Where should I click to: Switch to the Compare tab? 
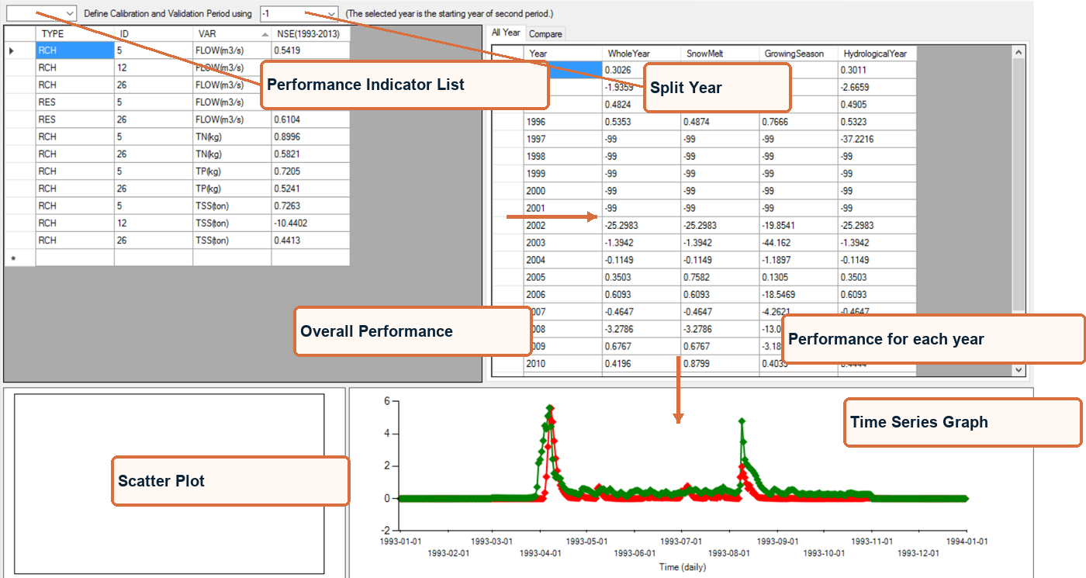pyautogui.click(x=545, y=34)
